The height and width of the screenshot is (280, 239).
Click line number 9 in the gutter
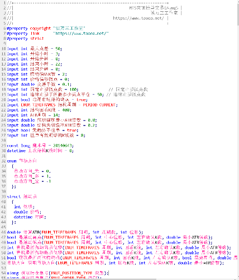pyautogui.click(x=4, y=44)
